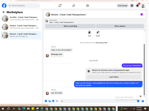This screenshot has height=111, width=149.
Task: Click the chat scroll up arrow
Action: tap(144, 31)
